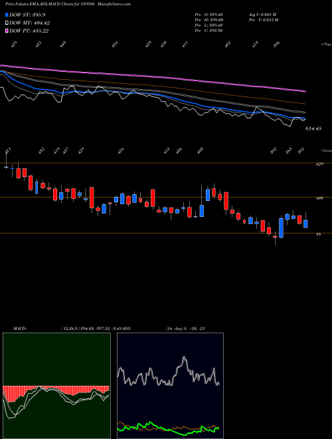This screenshot has width=332, height=439.
Task: Select the 'DOW PT: 435.22' legend text
Action: tap(29, 31)
